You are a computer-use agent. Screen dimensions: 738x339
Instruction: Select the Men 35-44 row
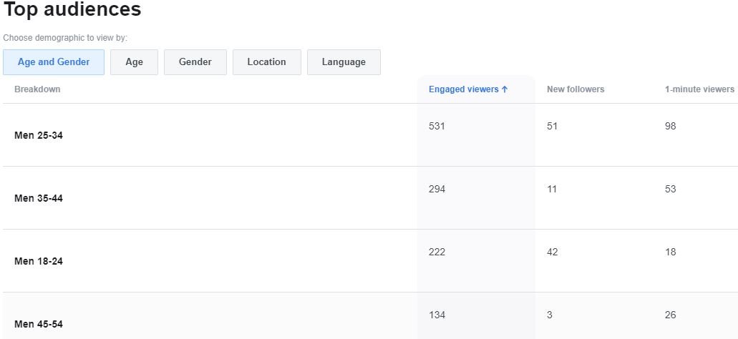pyautogui.click(x=369, y=198)
